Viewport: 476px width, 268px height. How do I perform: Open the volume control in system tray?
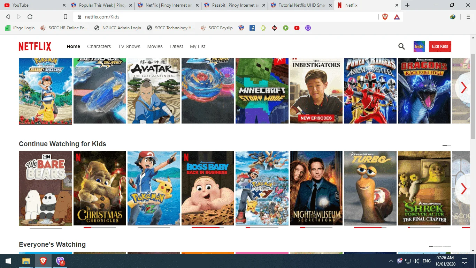(x=416, y=261)
